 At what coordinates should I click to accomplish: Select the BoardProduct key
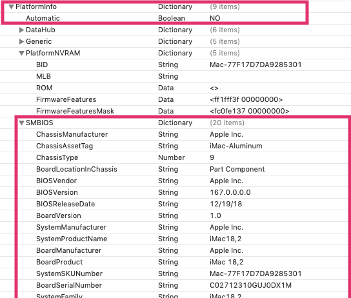click(x=59, y=263)
